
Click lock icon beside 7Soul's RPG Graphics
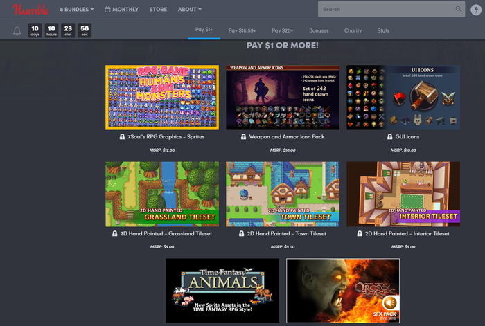point(122,137)
